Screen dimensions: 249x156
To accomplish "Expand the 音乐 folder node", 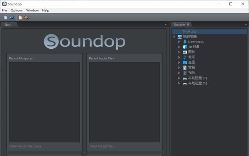I will pyautogui.click(x=179, y=57).
